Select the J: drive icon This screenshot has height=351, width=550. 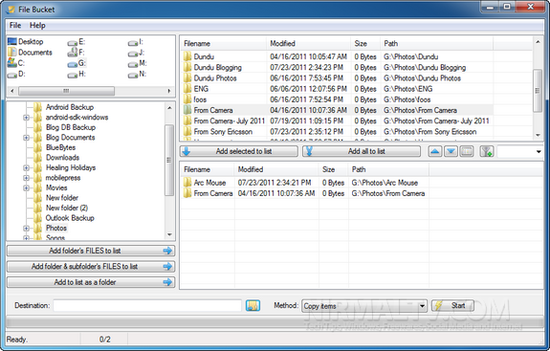pyautogui.click(x=133, y=54)
